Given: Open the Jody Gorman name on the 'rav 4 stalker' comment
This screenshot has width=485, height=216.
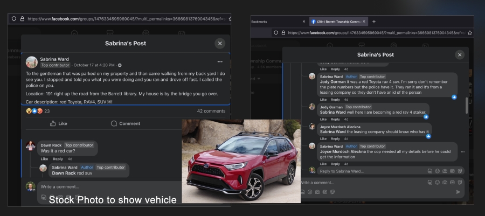Looking at the screenshot, I should coord(331,107).
